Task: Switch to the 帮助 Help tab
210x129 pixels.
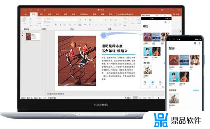Action: 111,14
